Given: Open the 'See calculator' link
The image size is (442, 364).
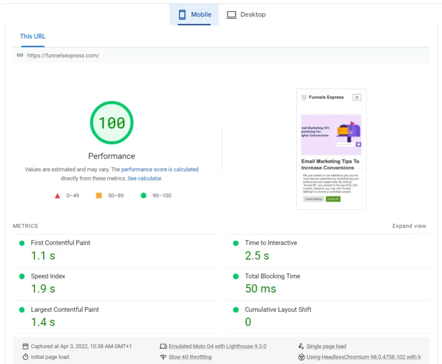Looking at the screenshot, I should pos(145,178).
